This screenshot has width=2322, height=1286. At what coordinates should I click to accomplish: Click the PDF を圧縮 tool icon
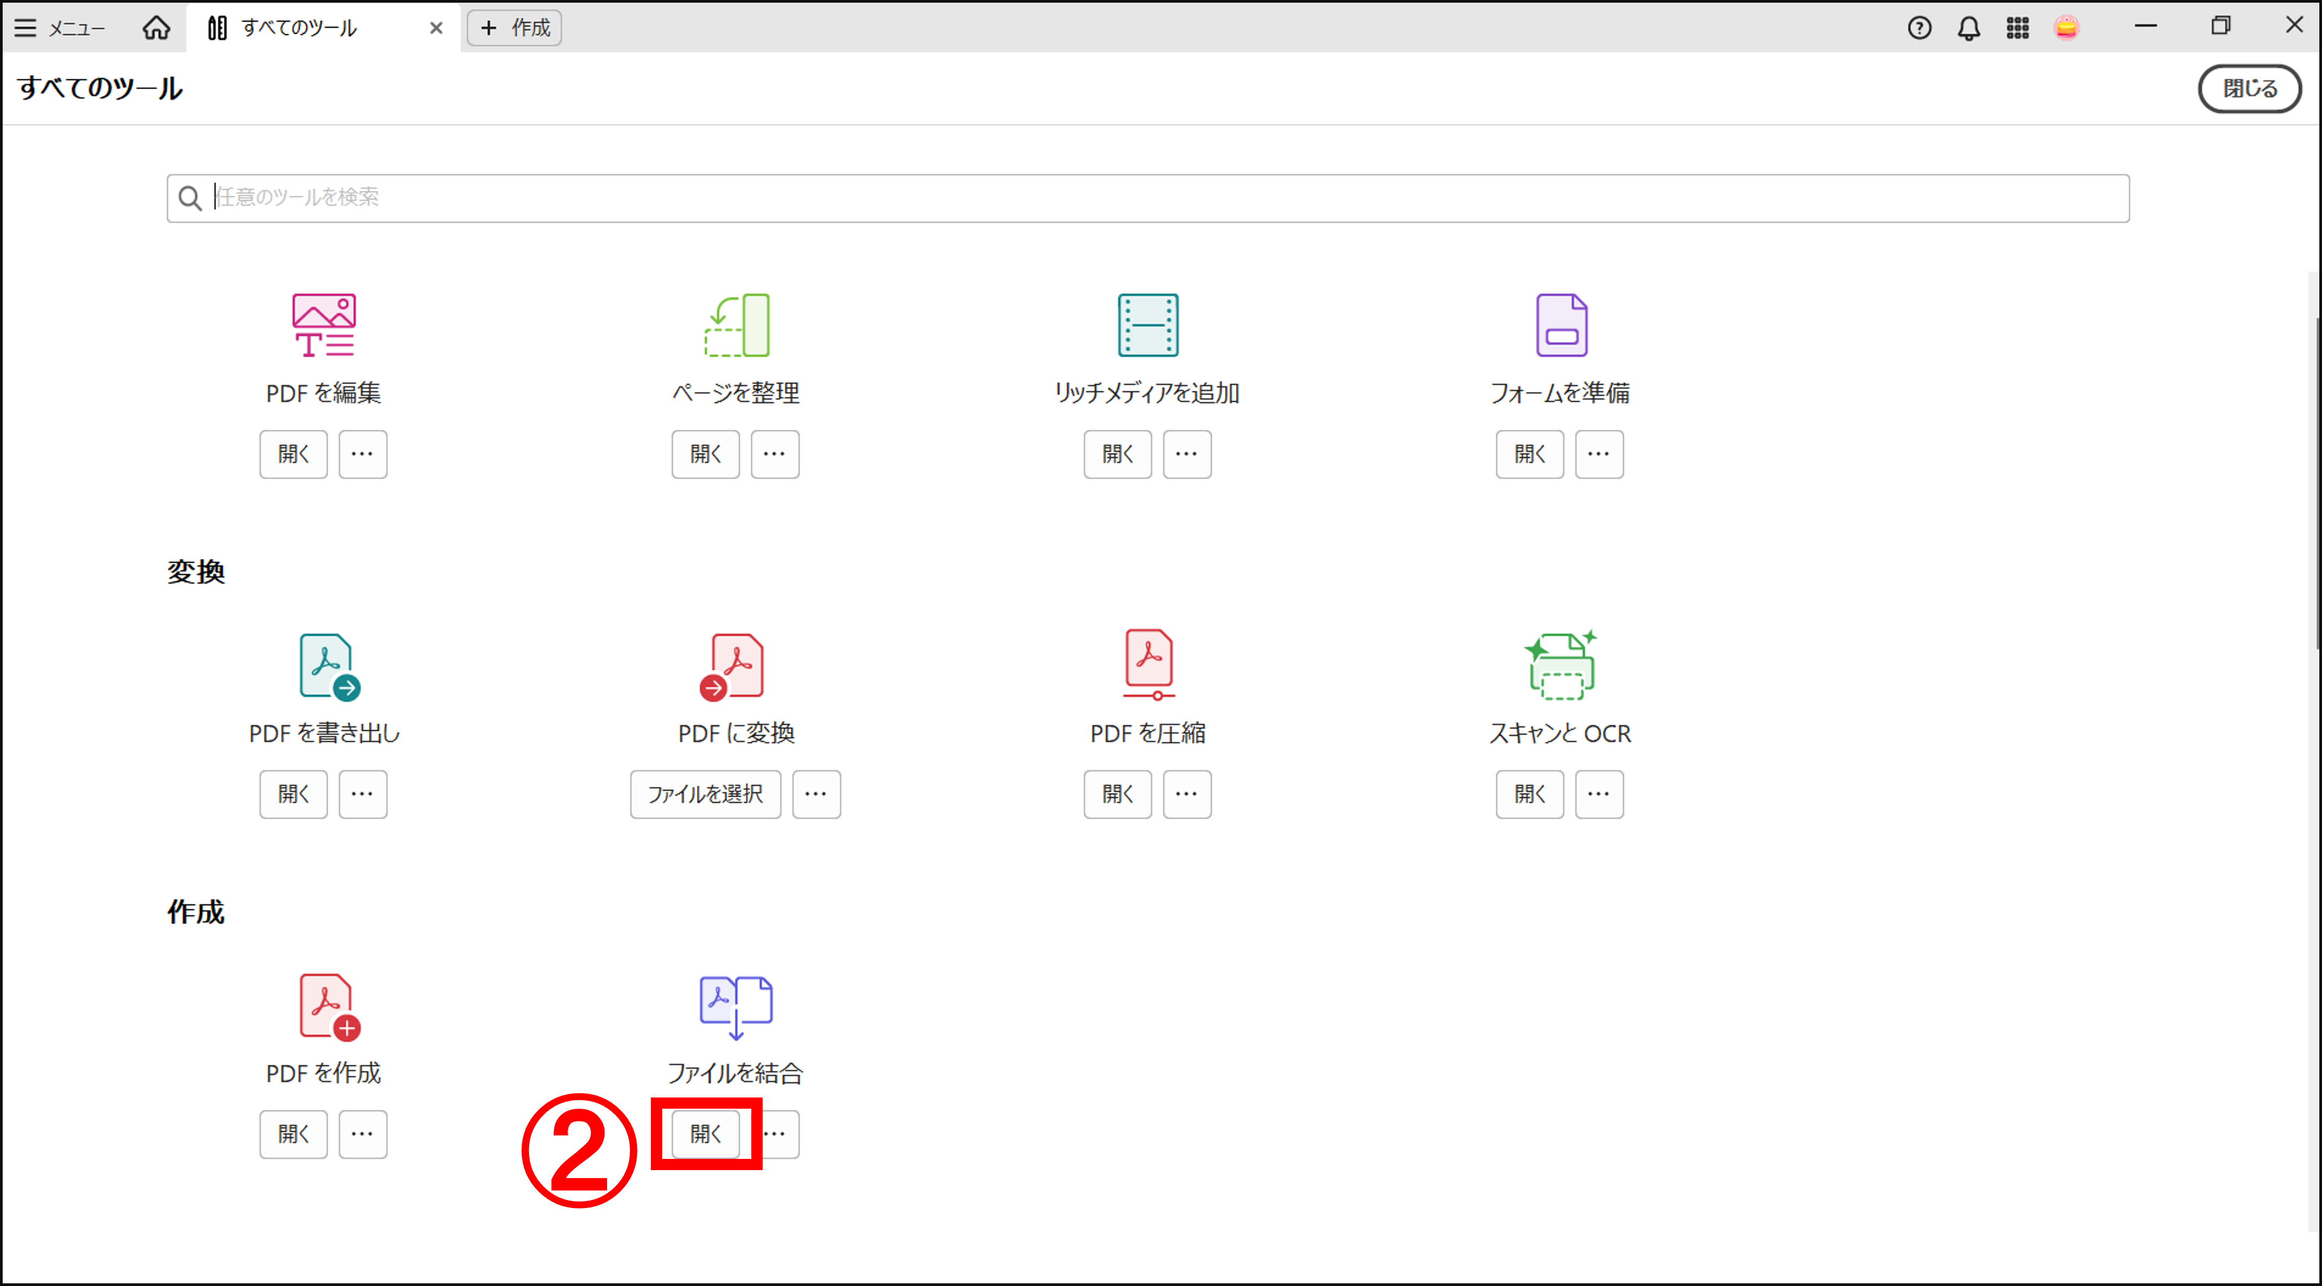[x=1148, y=664]
